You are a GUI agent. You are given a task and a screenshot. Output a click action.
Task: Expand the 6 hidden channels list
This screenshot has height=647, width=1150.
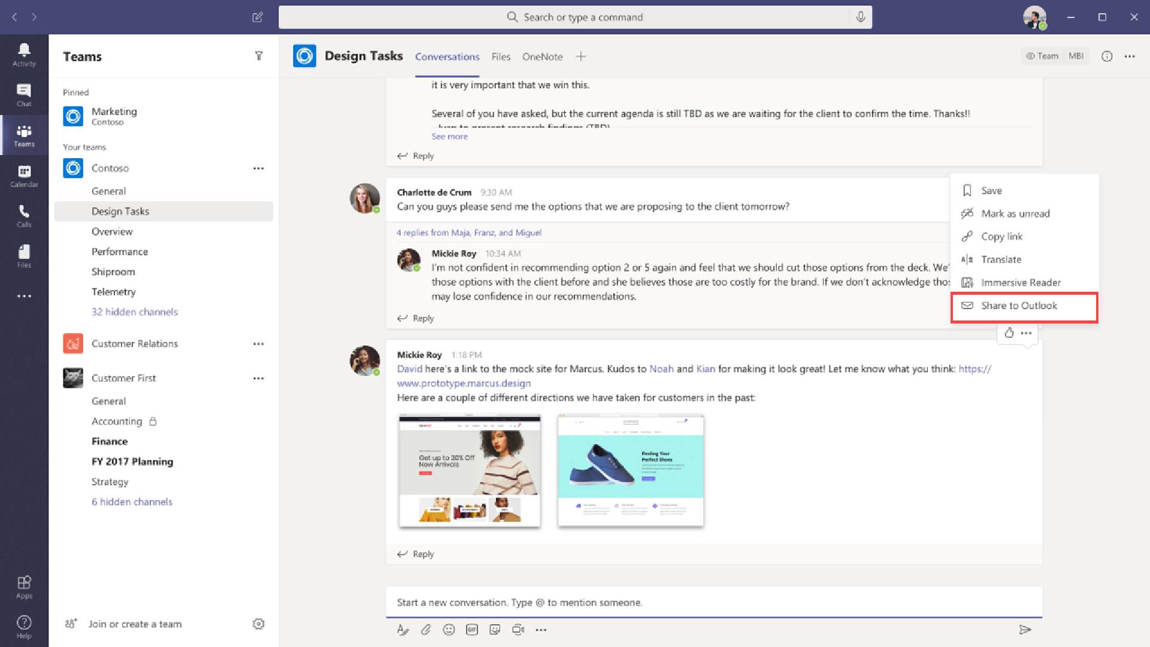pyautogui.click(x=131, y=501)
